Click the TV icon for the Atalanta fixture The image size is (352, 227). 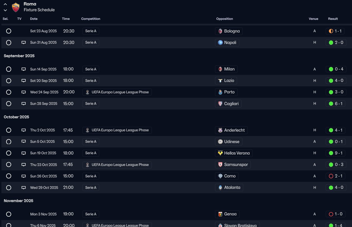(x=23, y=188)
